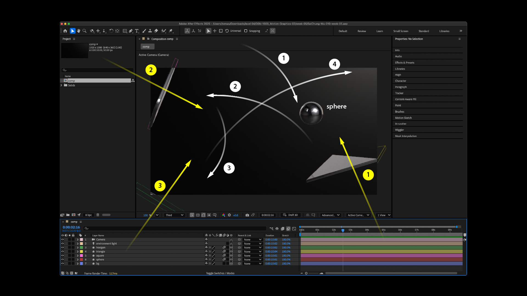This screenshot has height=296, width=527.
Task: Click the Home icon in toolbar
Action: coord(65,31)
